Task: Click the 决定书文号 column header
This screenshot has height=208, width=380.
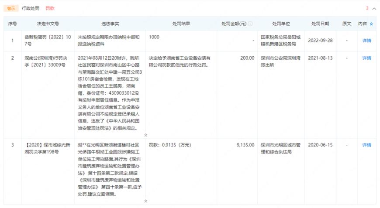Action: (x=48, y=24)
